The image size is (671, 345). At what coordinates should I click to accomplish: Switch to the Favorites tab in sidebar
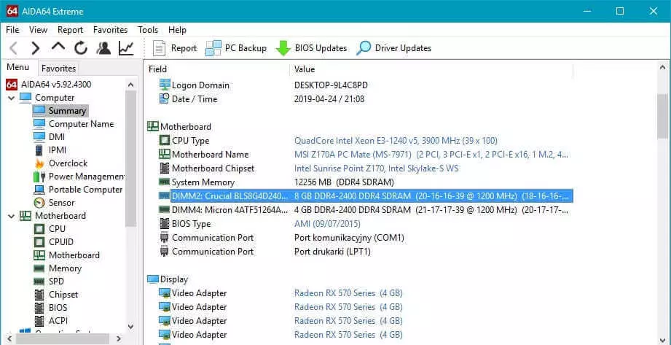[x=58, y=68]
